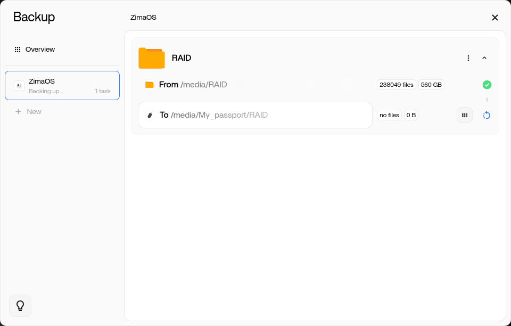Close the Backup window
The width and height of the screenshot is (511, 326).
click(x=494, y=18)
